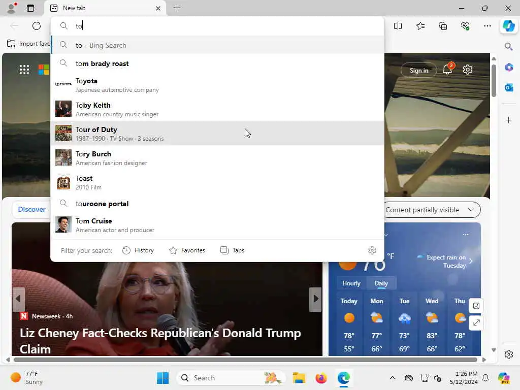Click the taskbar Search box

coord(231,378)
